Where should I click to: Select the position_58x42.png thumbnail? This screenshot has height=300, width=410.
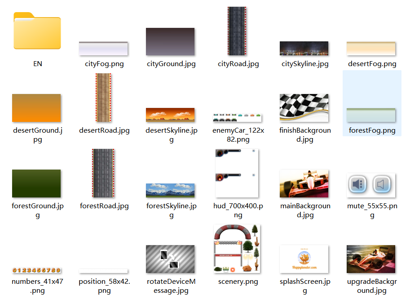[x=103, y=271]
